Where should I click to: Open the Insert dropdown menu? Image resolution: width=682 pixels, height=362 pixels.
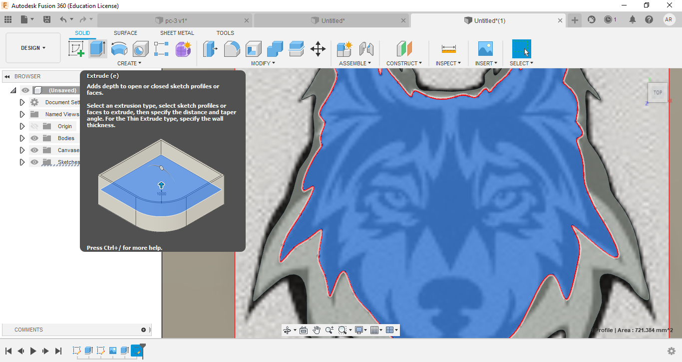(485, 63)
